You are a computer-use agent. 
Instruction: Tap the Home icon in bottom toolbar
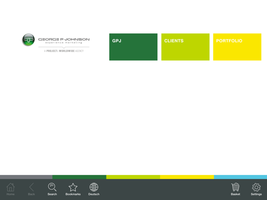(x=11, y=189)
